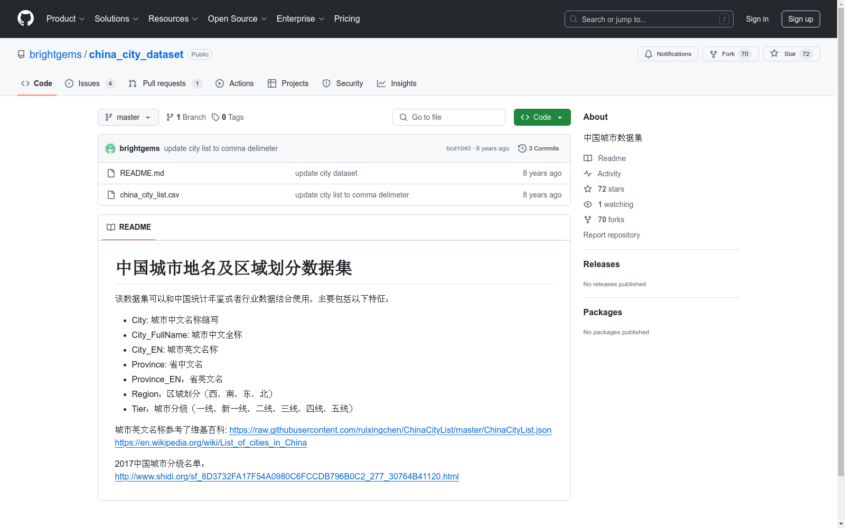Click the star icon beside 72 stars
845x528 pixels.
[x=588, y=189]
